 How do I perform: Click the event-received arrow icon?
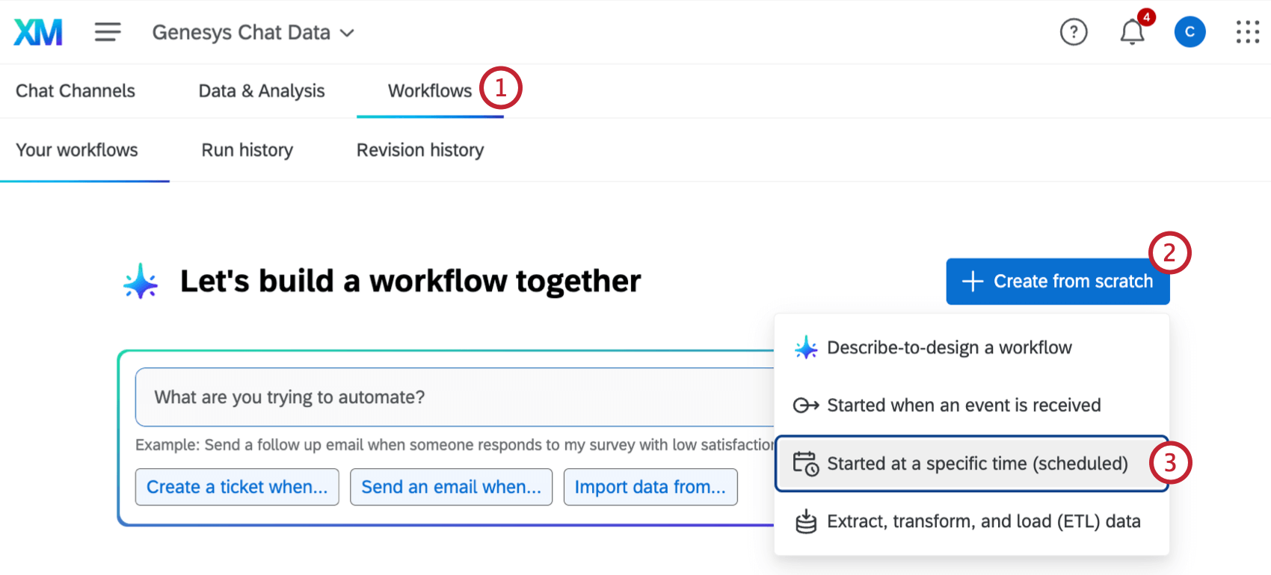click(806, 405)
